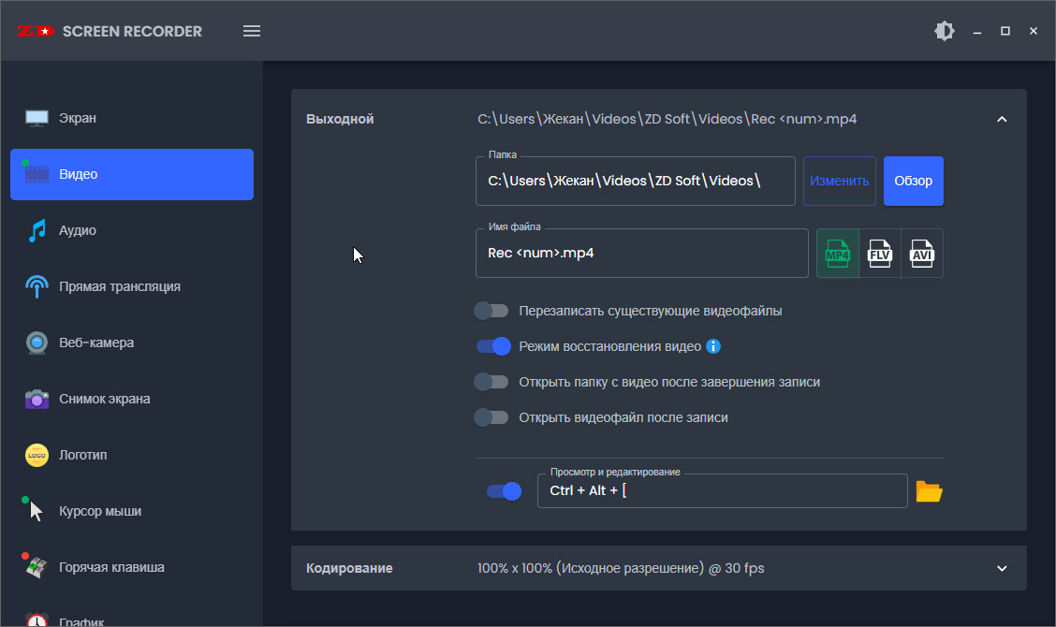Expand the Кодирование section
1056x627 pixels.
click(x=1002, y=568)
